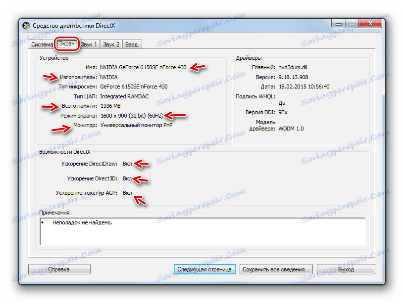
Task: Click the Неполадок не найдено note
Action: point(83,222)
